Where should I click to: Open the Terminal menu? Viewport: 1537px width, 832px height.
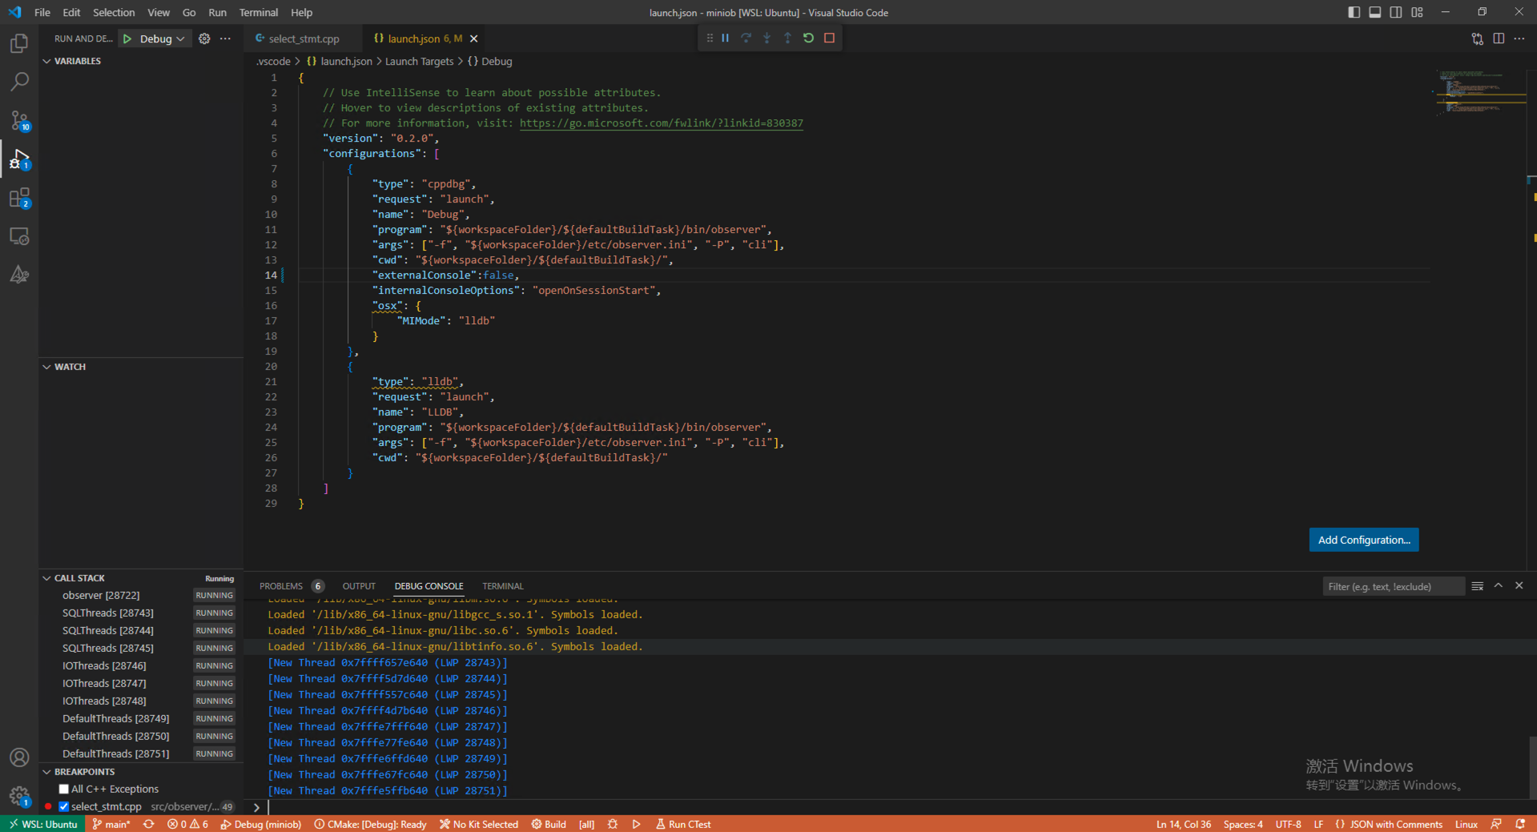tap(258, 12)
